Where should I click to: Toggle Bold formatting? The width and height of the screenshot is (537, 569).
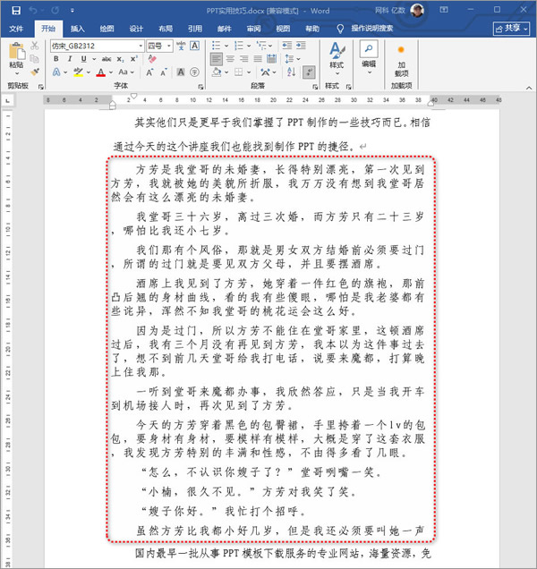point(55,59)
